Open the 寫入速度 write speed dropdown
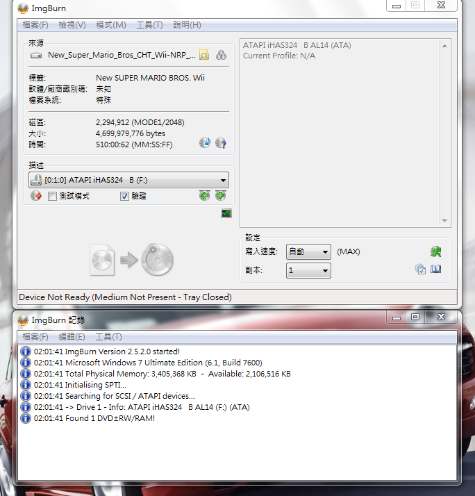Screen dimensions: 475x496 (x=308, y=251)
